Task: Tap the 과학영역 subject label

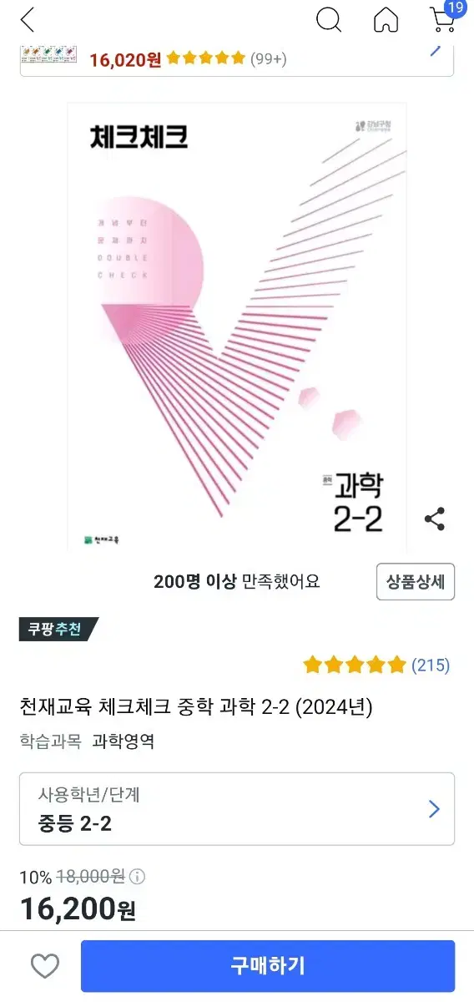Action: [x=123, y=741]
